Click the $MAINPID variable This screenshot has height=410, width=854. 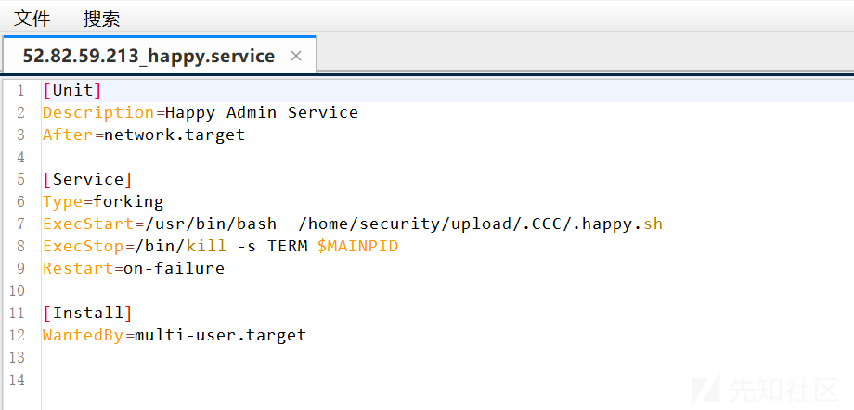coord(357,246)
